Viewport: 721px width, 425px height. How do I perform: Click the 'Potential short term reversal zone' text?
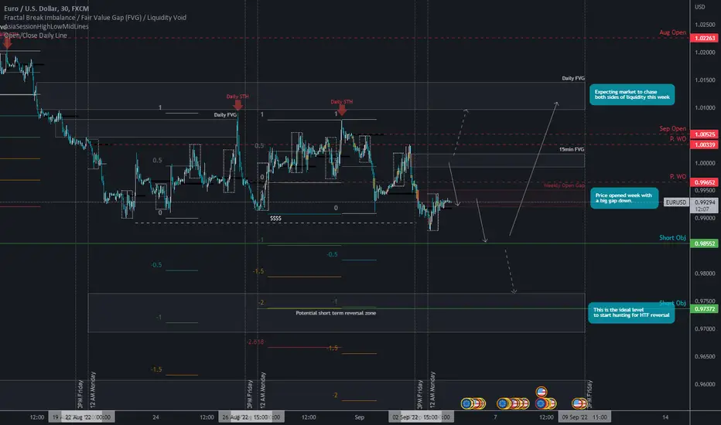click(x=336, y=313)
